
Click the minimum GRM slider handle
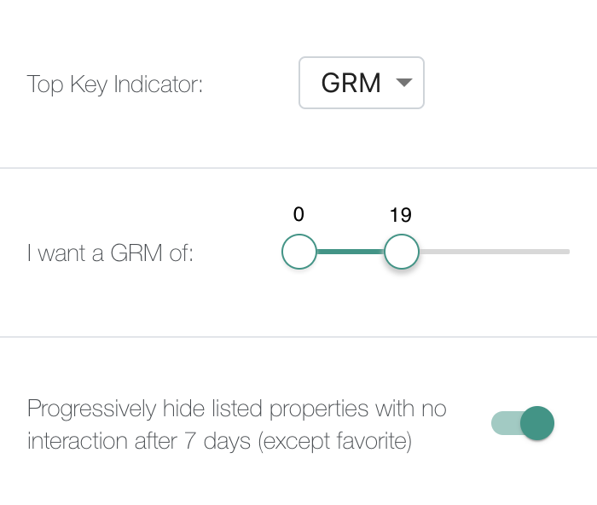click(x=299, y=252)
